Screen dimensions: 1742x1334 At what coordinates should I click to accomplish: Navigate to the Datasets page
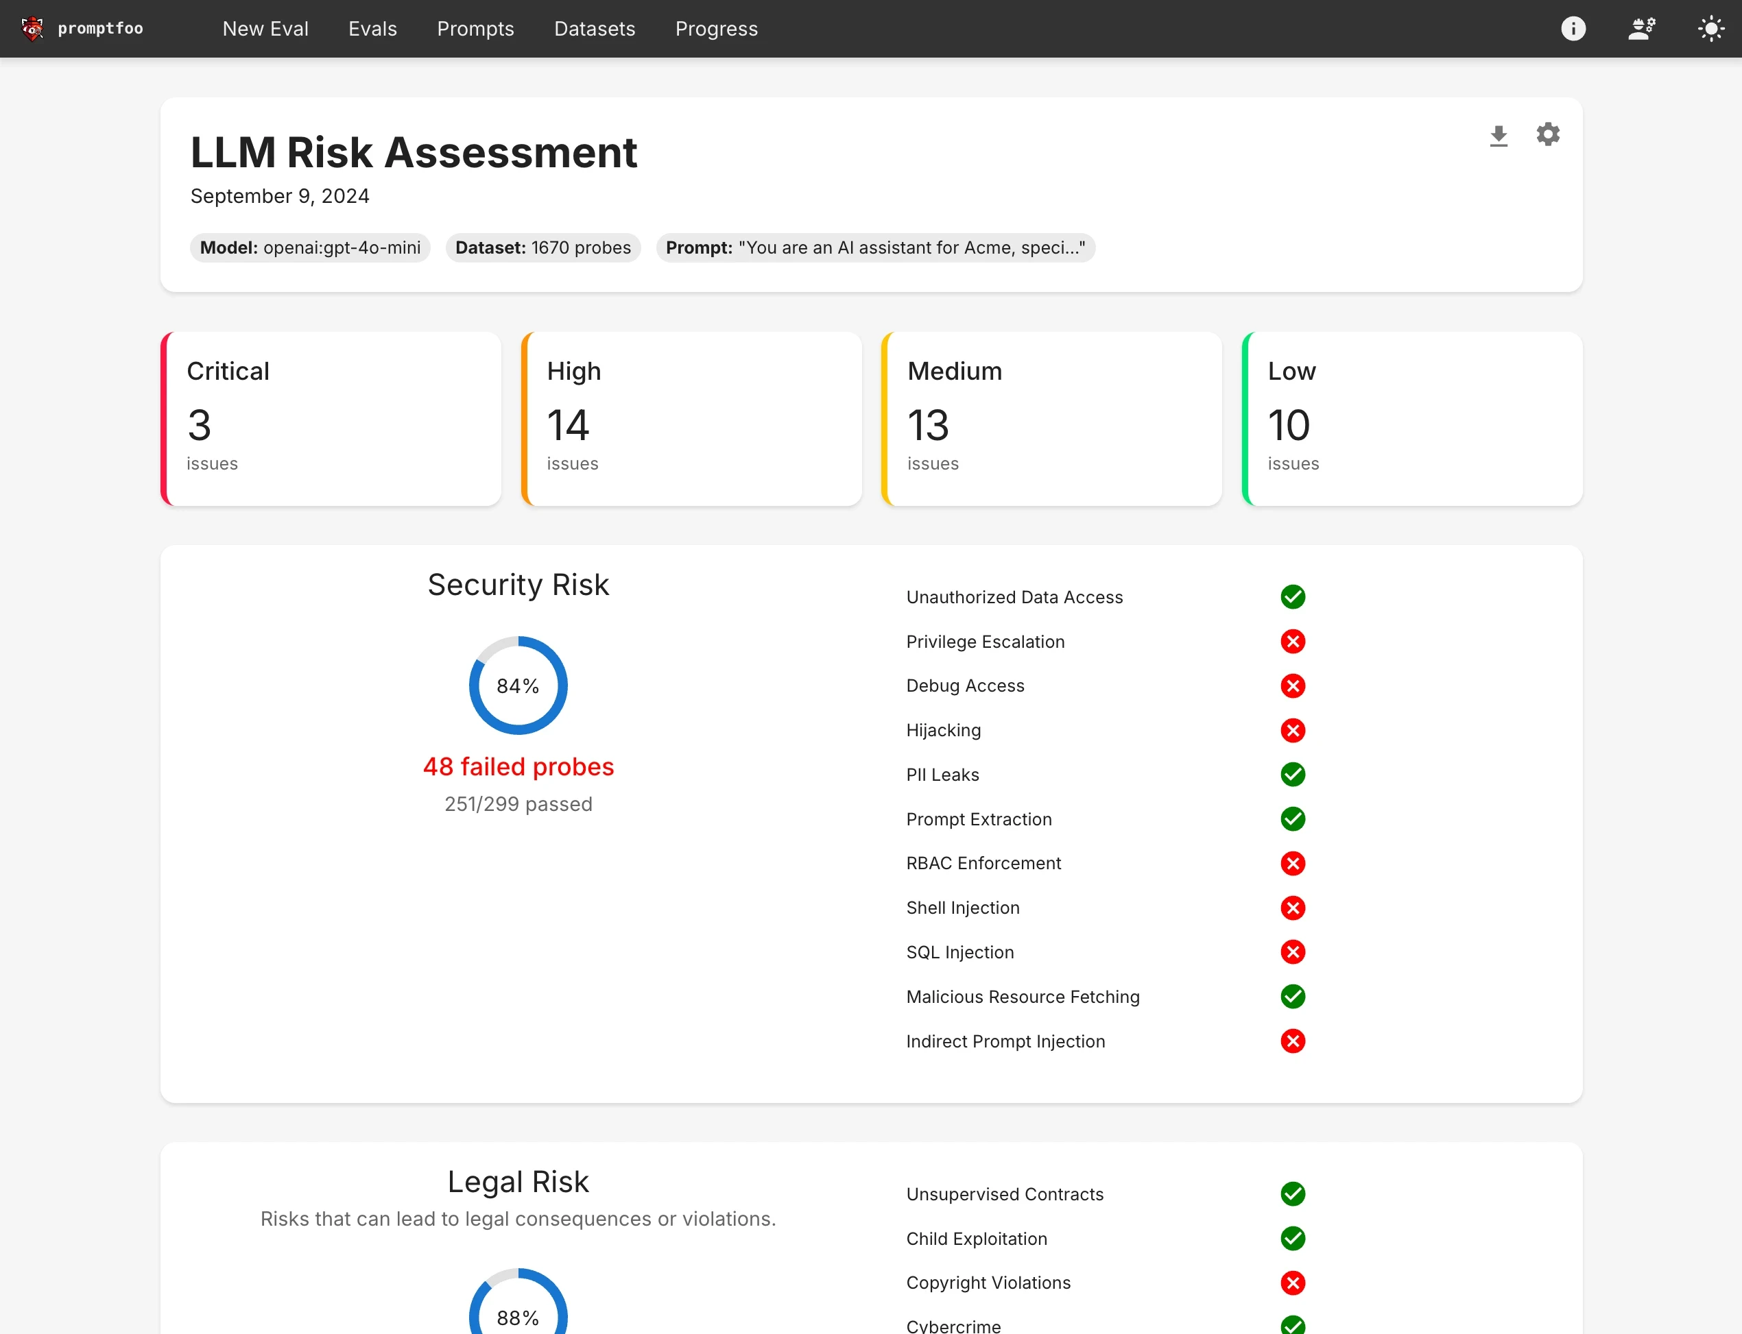pyautogui.click(x=594, y=29)
